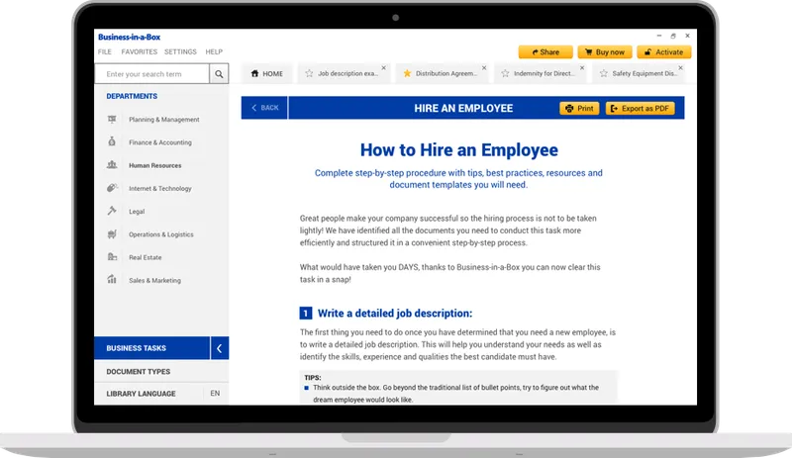Restore the Business-in-a-Box window
This screenshot has height=458, width=792.
pos(673,36)
